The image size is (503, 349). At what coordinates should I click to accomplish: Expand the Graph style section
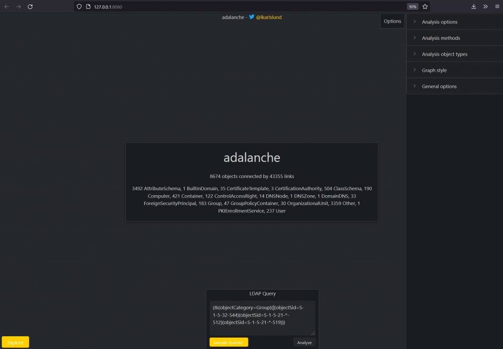[454, 70]
